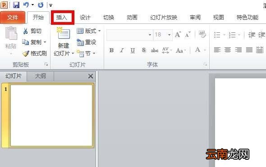Open the 特色功能 tab
The image size is (266, 167).
click(248, 17)
